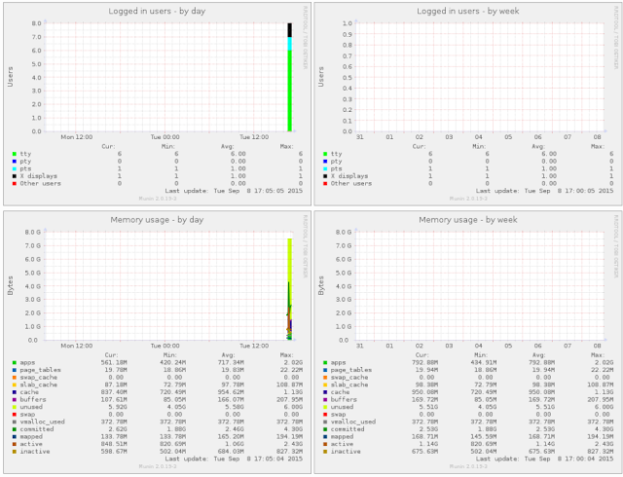
Task: Click the orange swap_cache swatch in memory by week legend
Action: pyautogui.click(x=325, y=378)
